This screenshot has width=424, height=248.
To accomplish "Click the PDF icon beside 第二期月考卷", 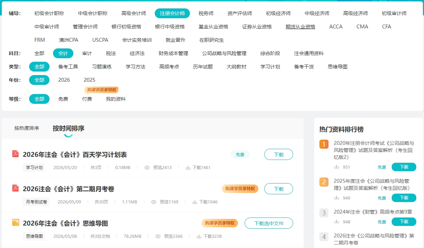I will tap(15, 188).
